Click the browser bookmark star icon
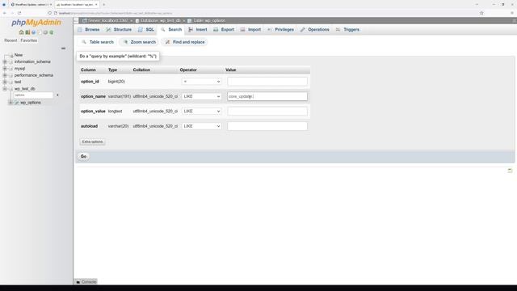 pyautogui.click(x=481, y=13)
